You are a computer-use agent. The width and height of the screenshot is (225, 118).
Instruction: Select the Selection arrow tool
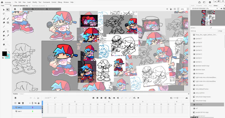click(4, 10)
